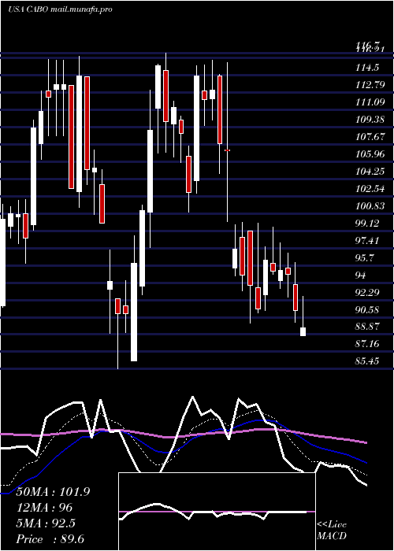Click the small red doji candle near 105.96
The height and width of the screenshot is (551, 394).
227,150
